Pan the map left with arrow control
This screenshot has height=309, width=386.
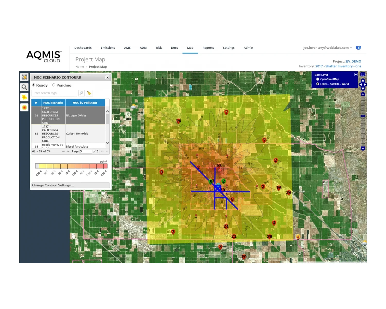[361, 84]
